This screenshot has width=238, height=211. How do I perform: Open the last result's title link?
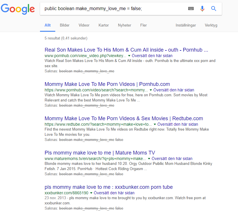[x=108, y=187]
